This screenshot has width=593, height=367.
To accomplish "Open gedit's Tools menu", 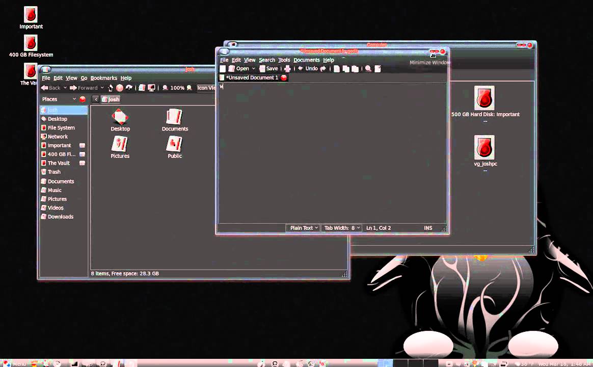I will 284,60.
